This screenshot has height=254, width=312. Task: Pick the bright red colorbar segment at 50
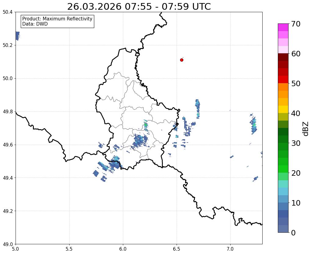pyautogui.click(x=283, y=79)
